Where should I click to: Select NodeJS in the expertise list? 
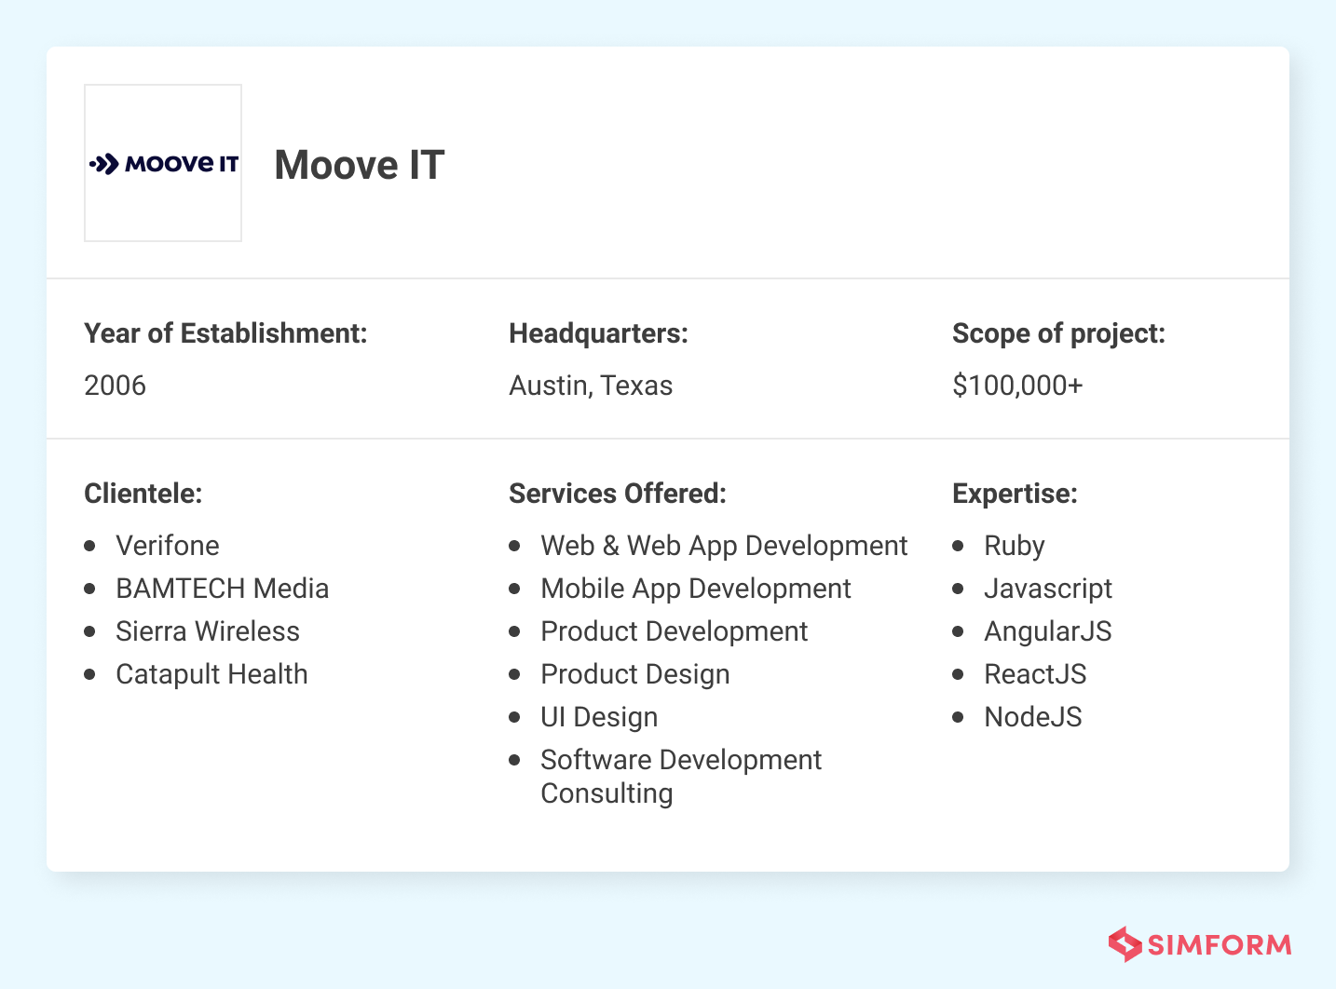[x=1033, y=717]
